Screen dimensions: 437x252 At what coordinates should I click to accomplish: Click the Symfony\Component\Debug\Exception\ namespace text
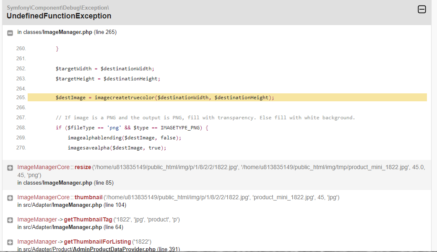[58, 8]
